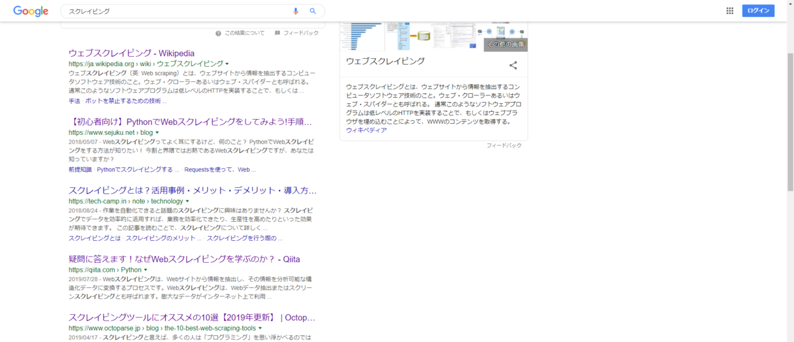794x342 pixels.
Task: Click フィードバック below the knowledge panel
Action: [504, 145]
